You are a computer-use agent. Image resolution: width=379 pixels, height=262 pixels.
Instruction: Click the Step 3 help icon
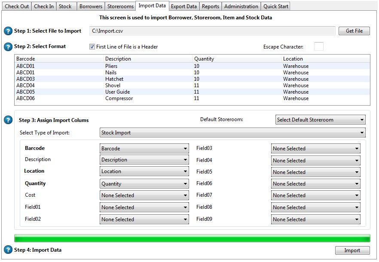[x=8, y=120]
